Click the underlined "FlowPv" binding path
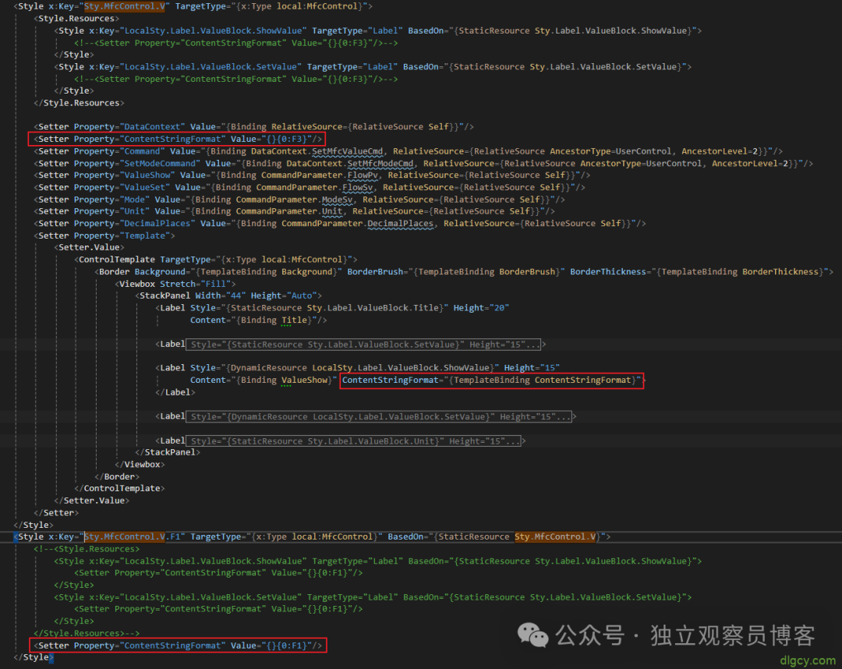 (363, 175)
